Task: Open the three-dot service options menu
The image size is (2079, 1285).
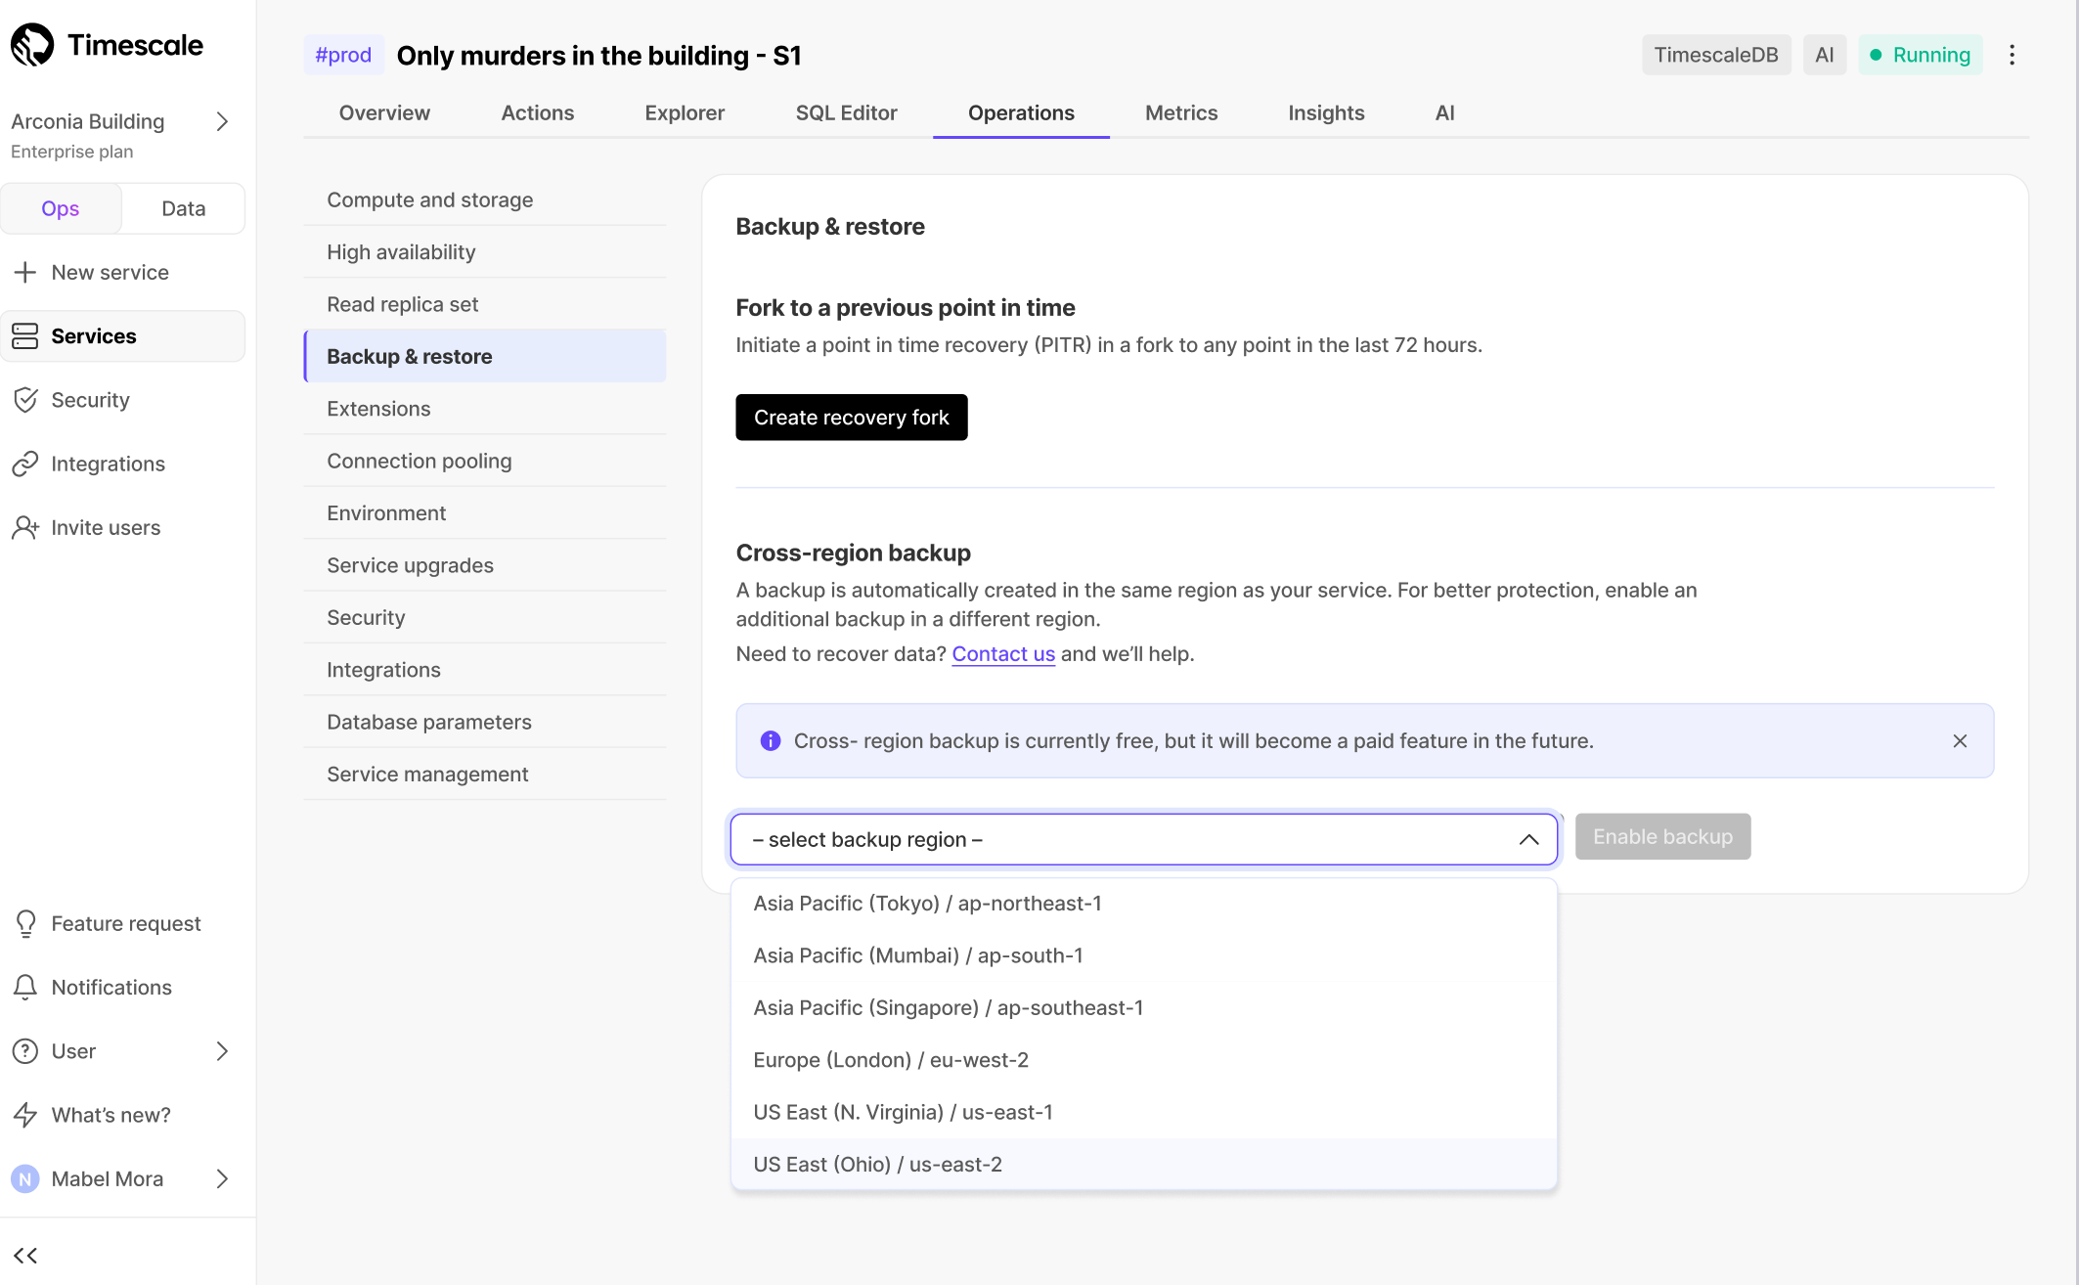Action: (2012, 55)
